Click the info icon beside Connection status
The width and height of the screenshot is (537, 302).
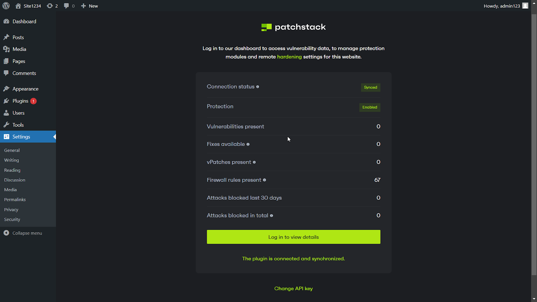click(x=258, y=87)
